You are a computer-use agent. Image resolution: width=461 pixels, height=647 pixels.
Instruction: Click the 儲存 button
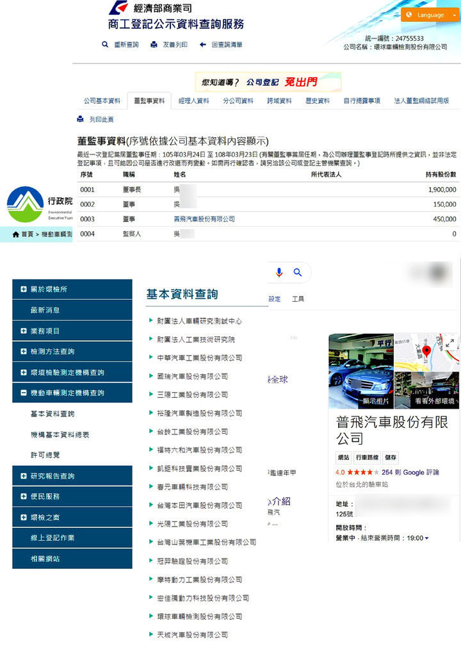391,457
